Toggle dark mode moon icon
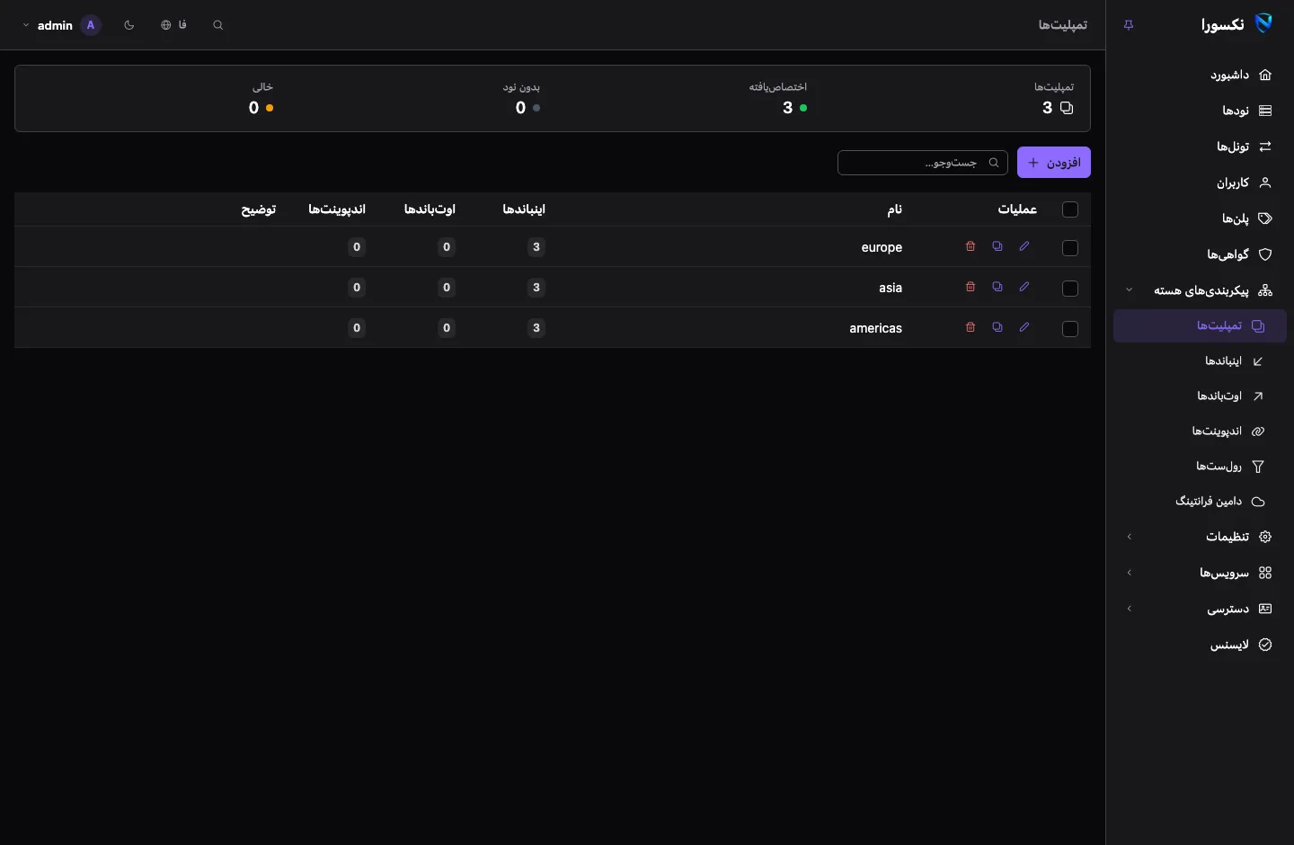 coord(129,25)
